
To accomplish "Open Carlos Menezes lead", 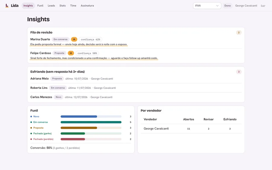I will click(41, 97).
